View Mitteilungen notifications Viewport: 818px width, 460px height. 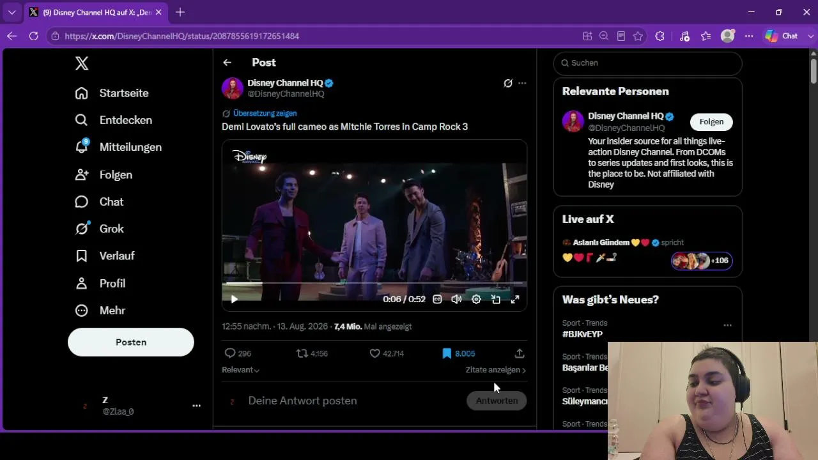click(118, 147)
